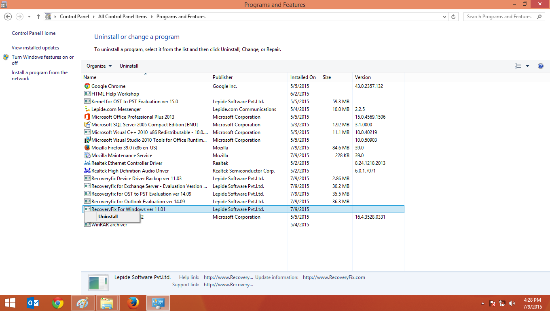Image resolution: width=550 pixels, height=311 pixels.
Task: Click the Microsoft Office Professional Plus 2013 icon
Action: 87,117
